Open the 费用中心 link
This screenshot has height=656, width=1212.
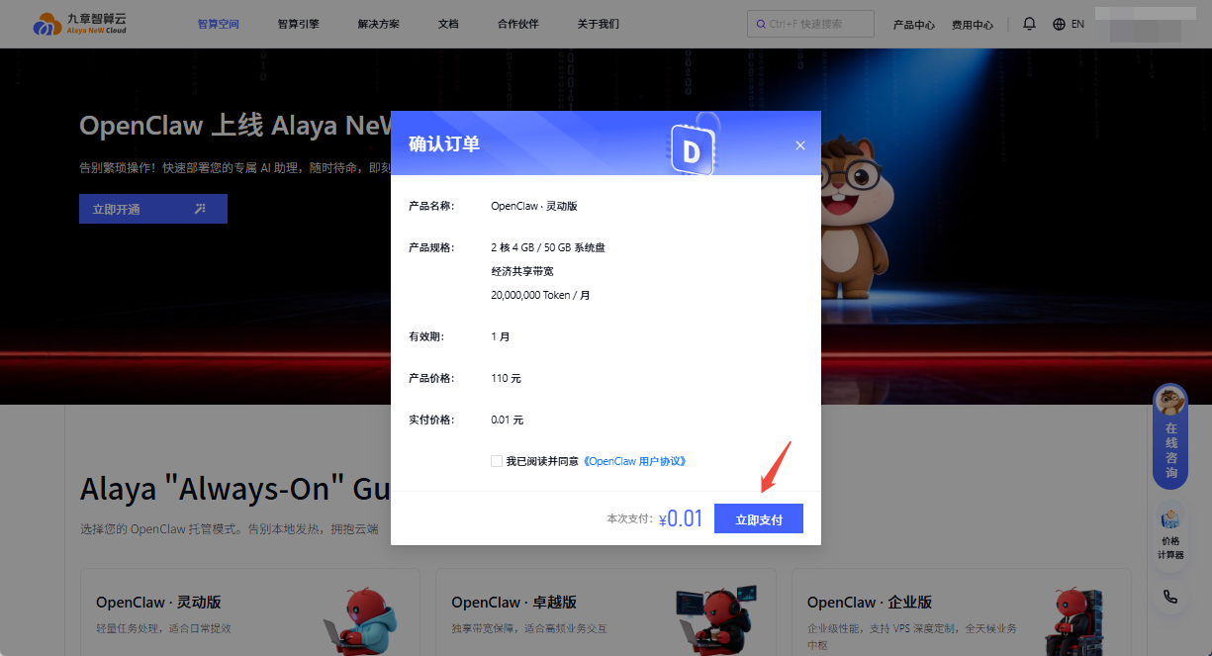pos(972,25)
